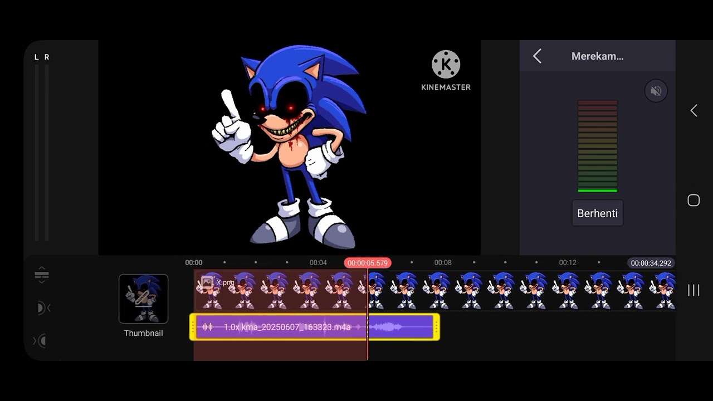
Task: Click the "Thumbnail" label
Action: [143, 333]
